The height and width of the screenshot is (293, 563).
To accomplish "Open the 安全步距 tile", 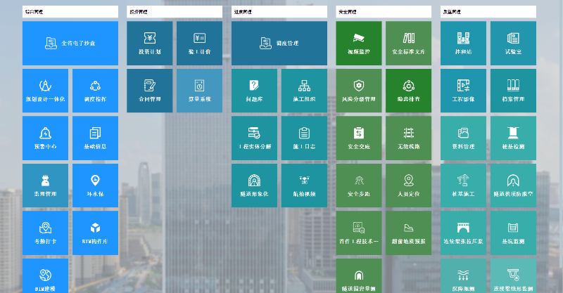I will click(359, 185).
